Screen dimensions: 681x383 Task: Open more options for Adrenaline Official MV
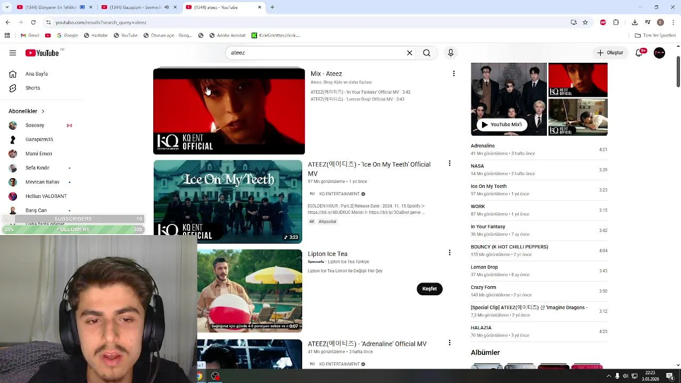(450, 343)
